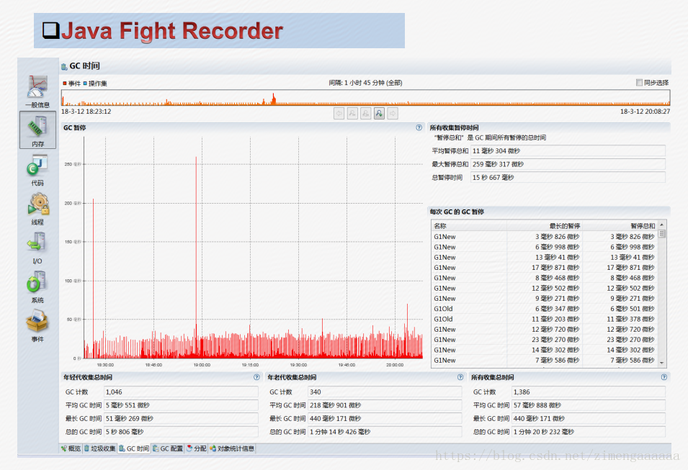Switch to the GC 配置 tab
688x470 pixels.
(168, 448)
